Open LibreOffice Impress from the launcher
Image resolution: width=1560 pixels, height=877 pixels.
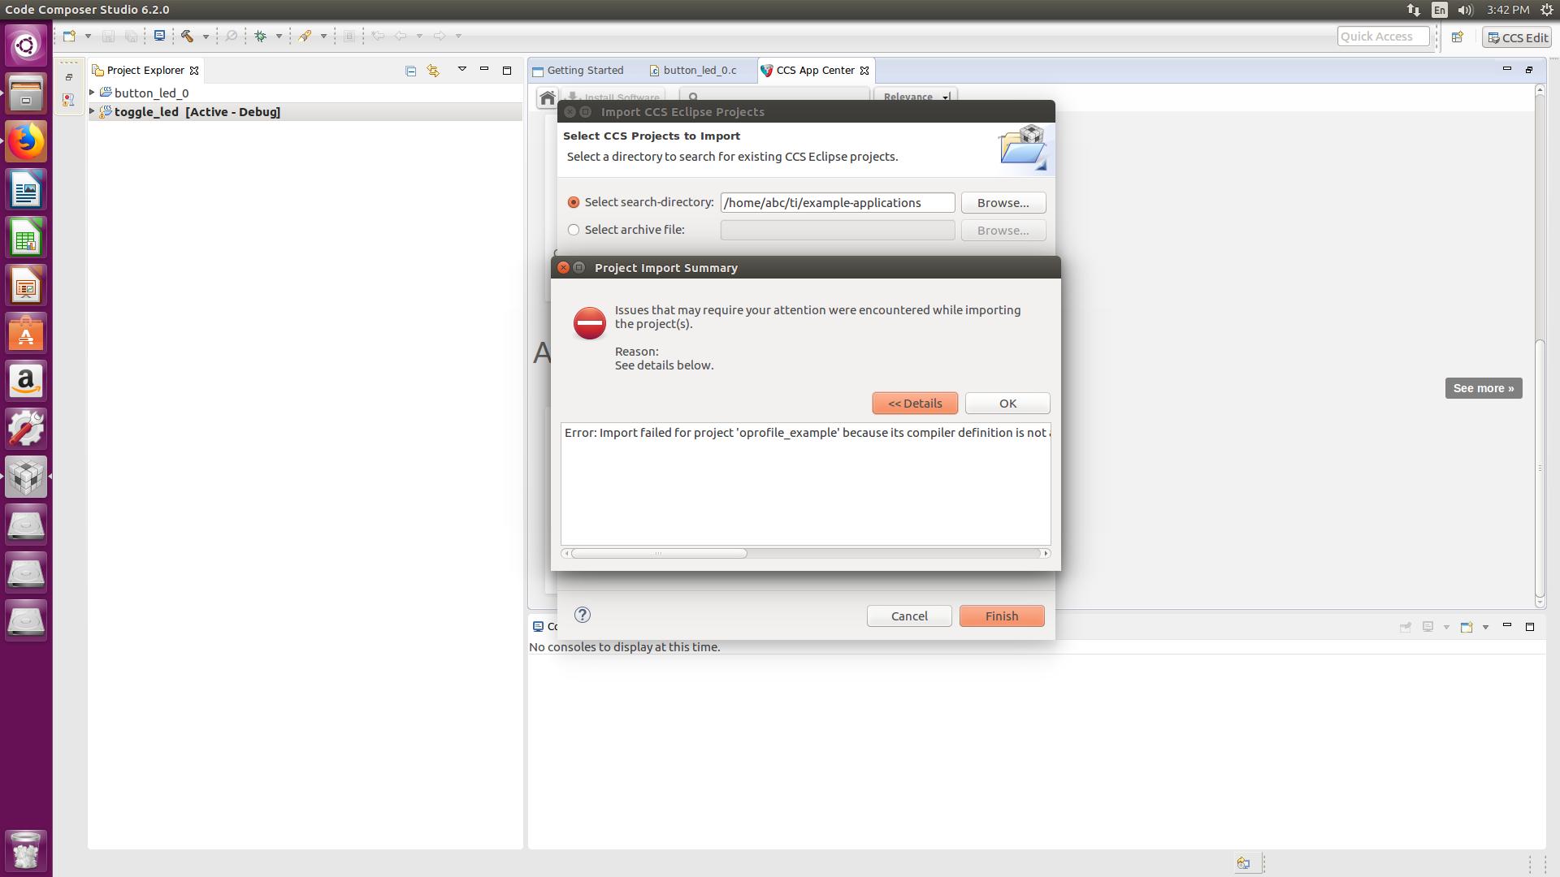coord(26,286)
